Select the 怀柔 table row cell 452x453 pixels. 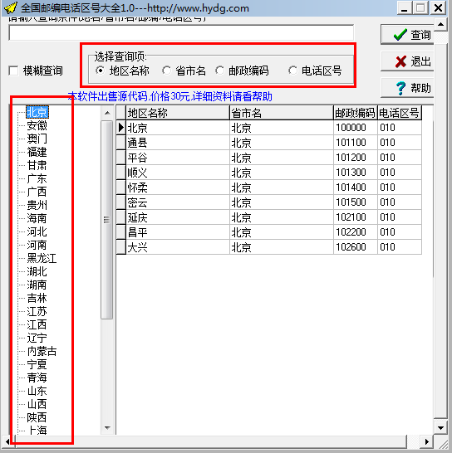pos(178,188)
